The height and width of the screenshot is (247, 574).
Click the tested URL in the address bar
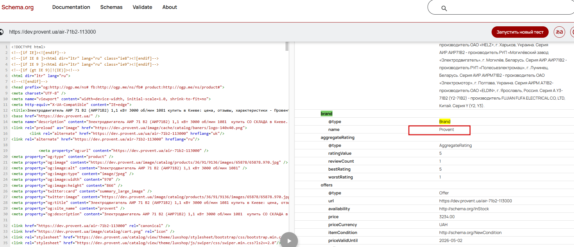tap(52, 32)
